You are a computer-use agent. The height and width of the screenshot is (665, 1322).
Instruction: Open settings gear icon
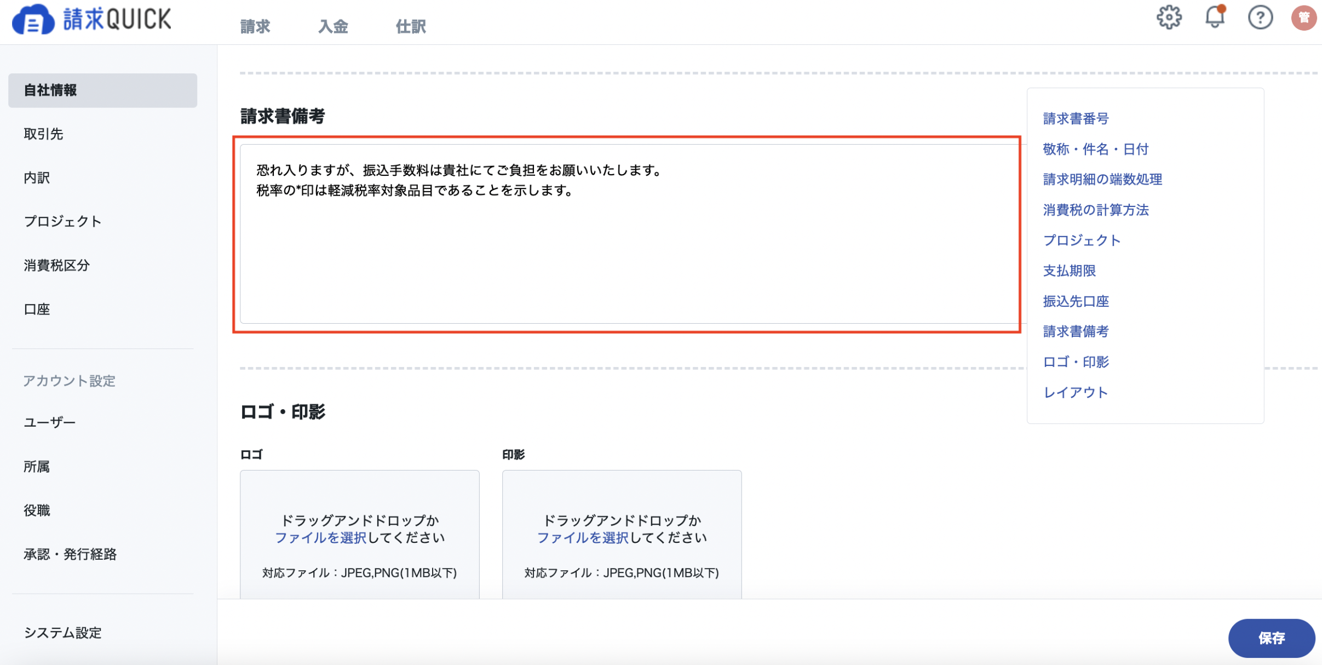[1169, 18]
